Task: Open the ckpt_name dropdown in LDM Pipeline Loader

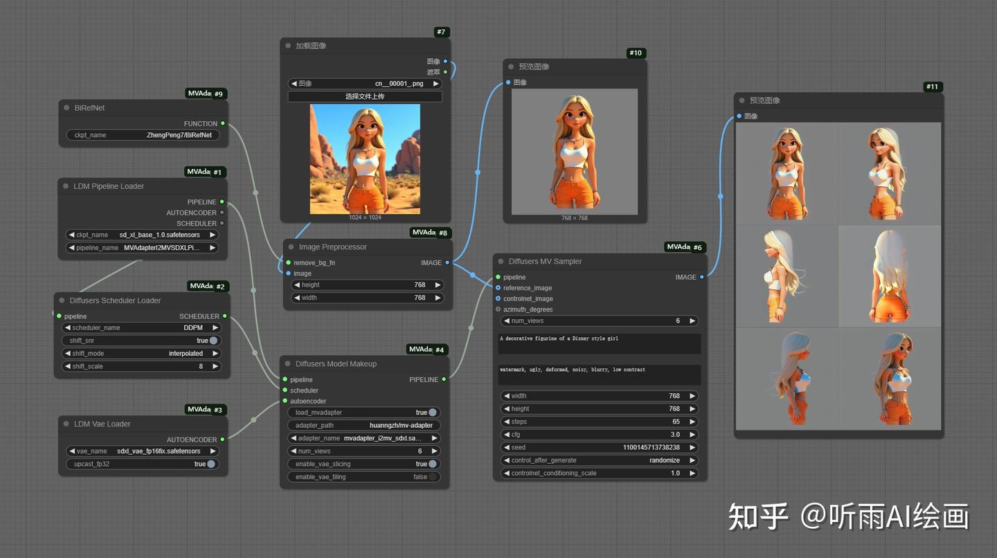Action: click(x=141, y=235)
